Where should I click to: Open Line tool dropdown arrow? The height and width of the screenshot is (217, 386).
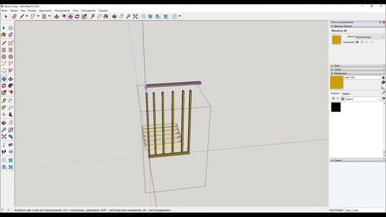pos(27,16)
